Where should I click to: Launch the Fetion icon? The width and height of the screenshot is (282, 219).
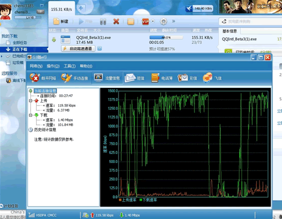pyautogui.click(x=208, y=78)
